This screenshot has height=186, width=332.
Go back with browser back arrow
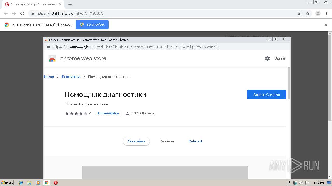click(x=6, y=13)
